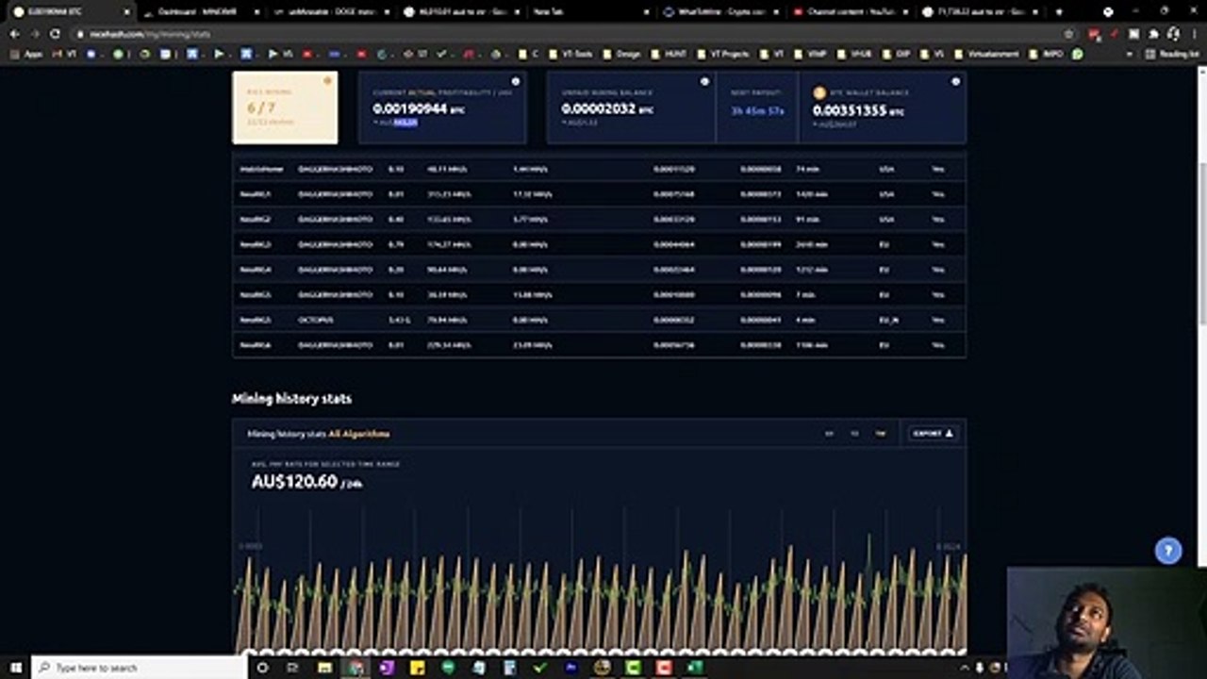This screenshot has width=1207, height=679.
Task: Open the Apps bookmarks shortcut
Action: point(26,54)
